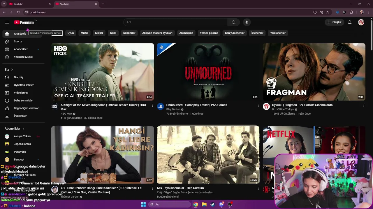Open YouTube Music from sidebar
Screen dimensions: 373x209
pos(22,57)
